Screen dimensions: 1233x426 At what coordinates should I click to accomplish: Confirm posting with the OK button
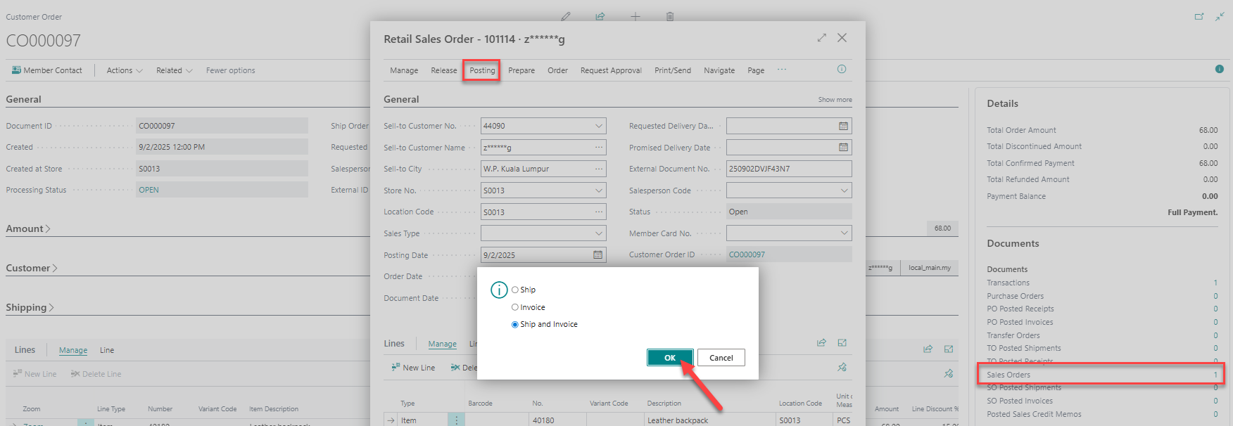pyautogui.click(x=669, y=358)
